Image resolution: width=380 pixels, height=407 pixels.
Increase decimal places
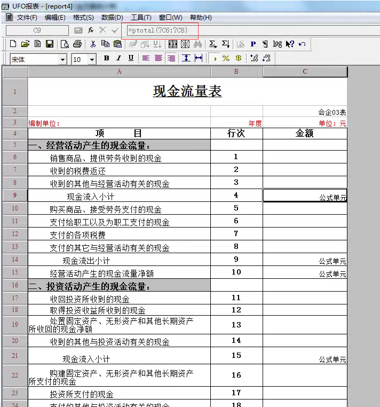[x=254, y=58]
